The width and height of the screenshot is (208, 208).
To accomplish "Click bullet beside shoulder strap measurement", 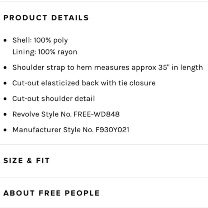I will coord(5,68).
